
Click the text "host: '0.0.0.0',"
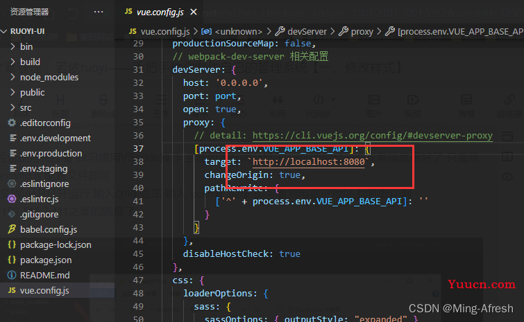226,83
